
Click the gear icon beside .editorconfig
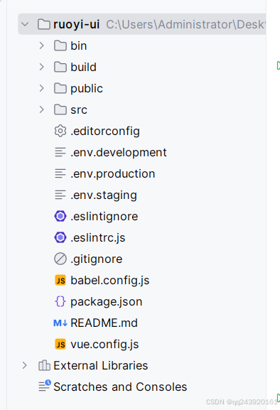60,131
